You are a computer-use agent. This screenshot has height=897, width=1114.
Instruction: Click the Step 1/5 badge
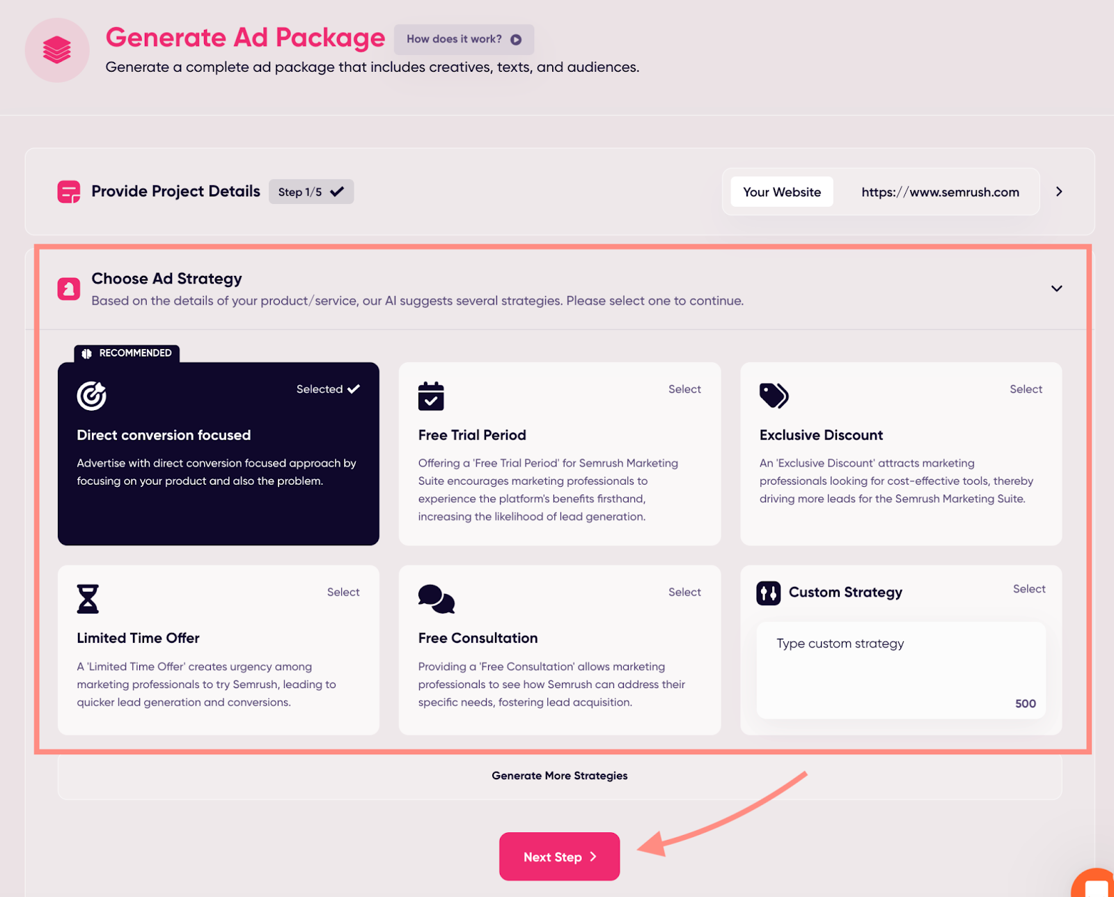[x=311, y=192]
